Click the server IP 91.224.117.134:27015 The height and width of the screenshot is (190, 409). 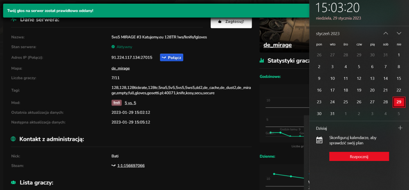tap(132, 57)
